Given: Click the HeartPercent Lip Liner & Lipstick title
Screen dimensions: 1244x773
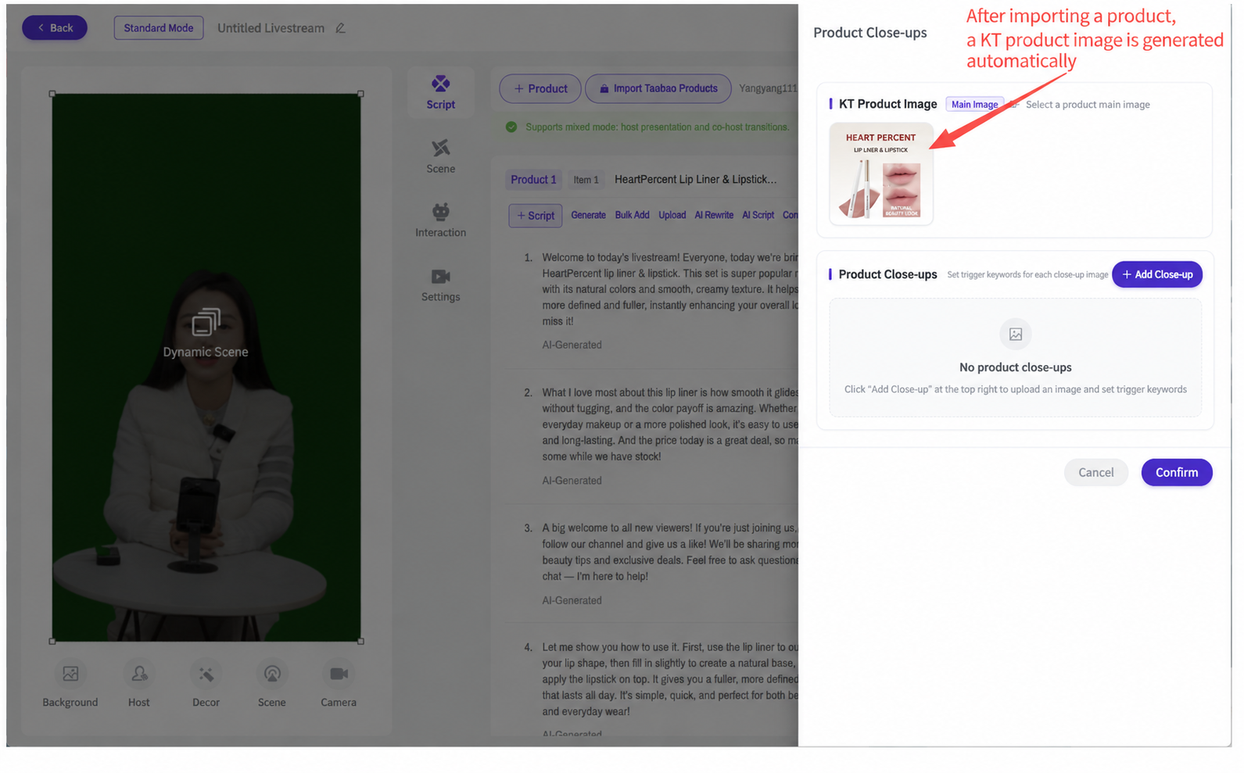Looking at the screenshot, I should pos(696,180).
